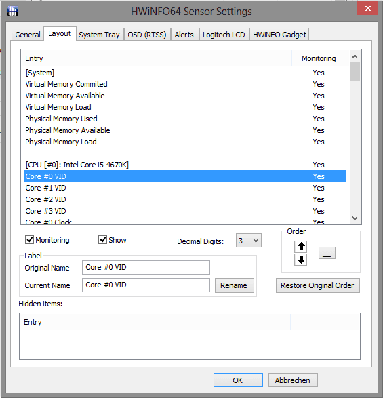Click the entry list scrollbar thumb
Viewport: 383px width, 398px height.
point(355,72)
